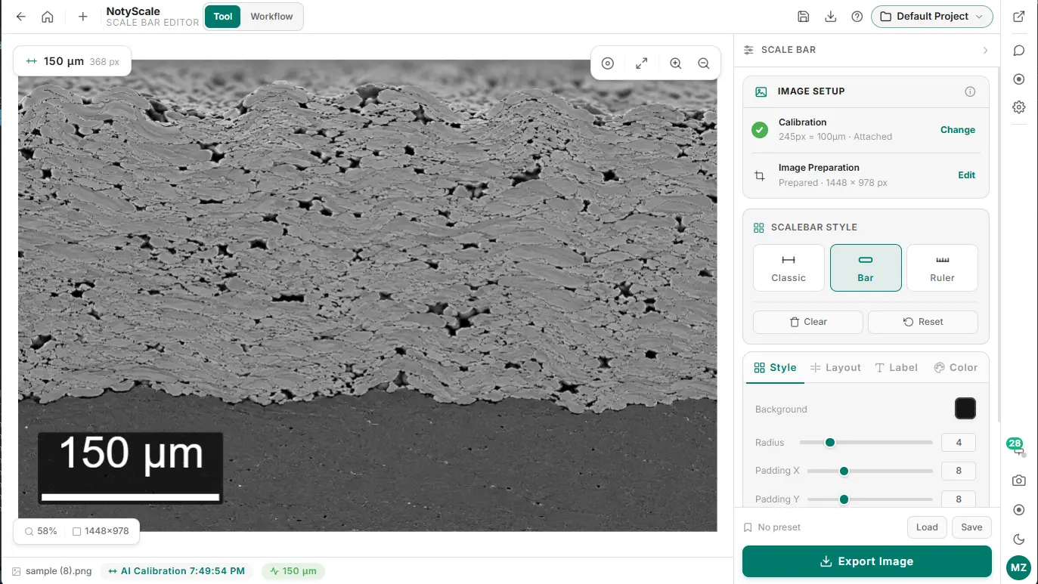
Task: Switch to the Style tab
Action: tap(775, 368)
